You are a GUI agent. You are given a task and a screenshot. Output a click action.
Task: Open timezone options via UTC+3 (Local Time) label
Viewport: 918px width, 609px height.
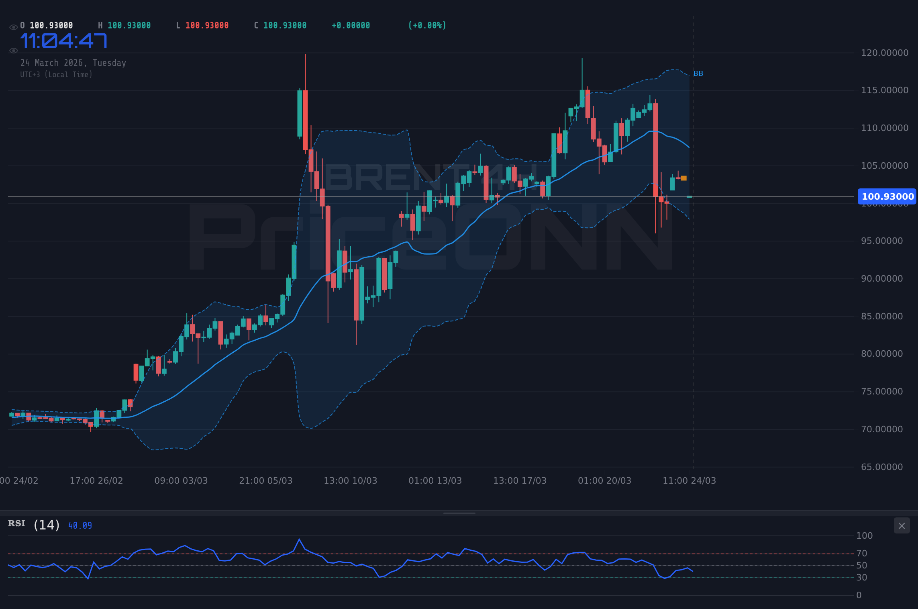56,74
